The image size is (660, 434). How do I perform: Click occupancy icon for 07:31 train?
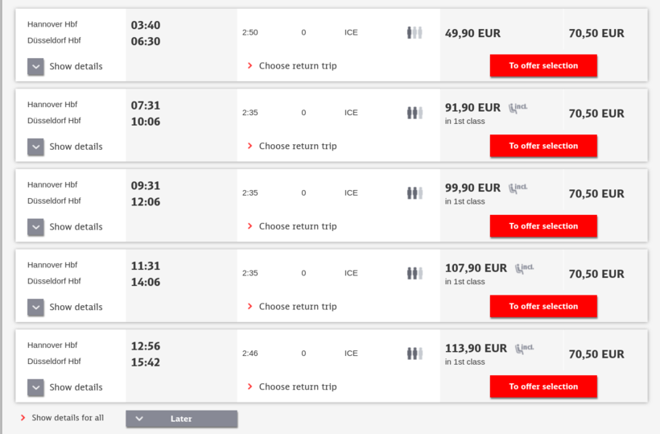(415, 113)
